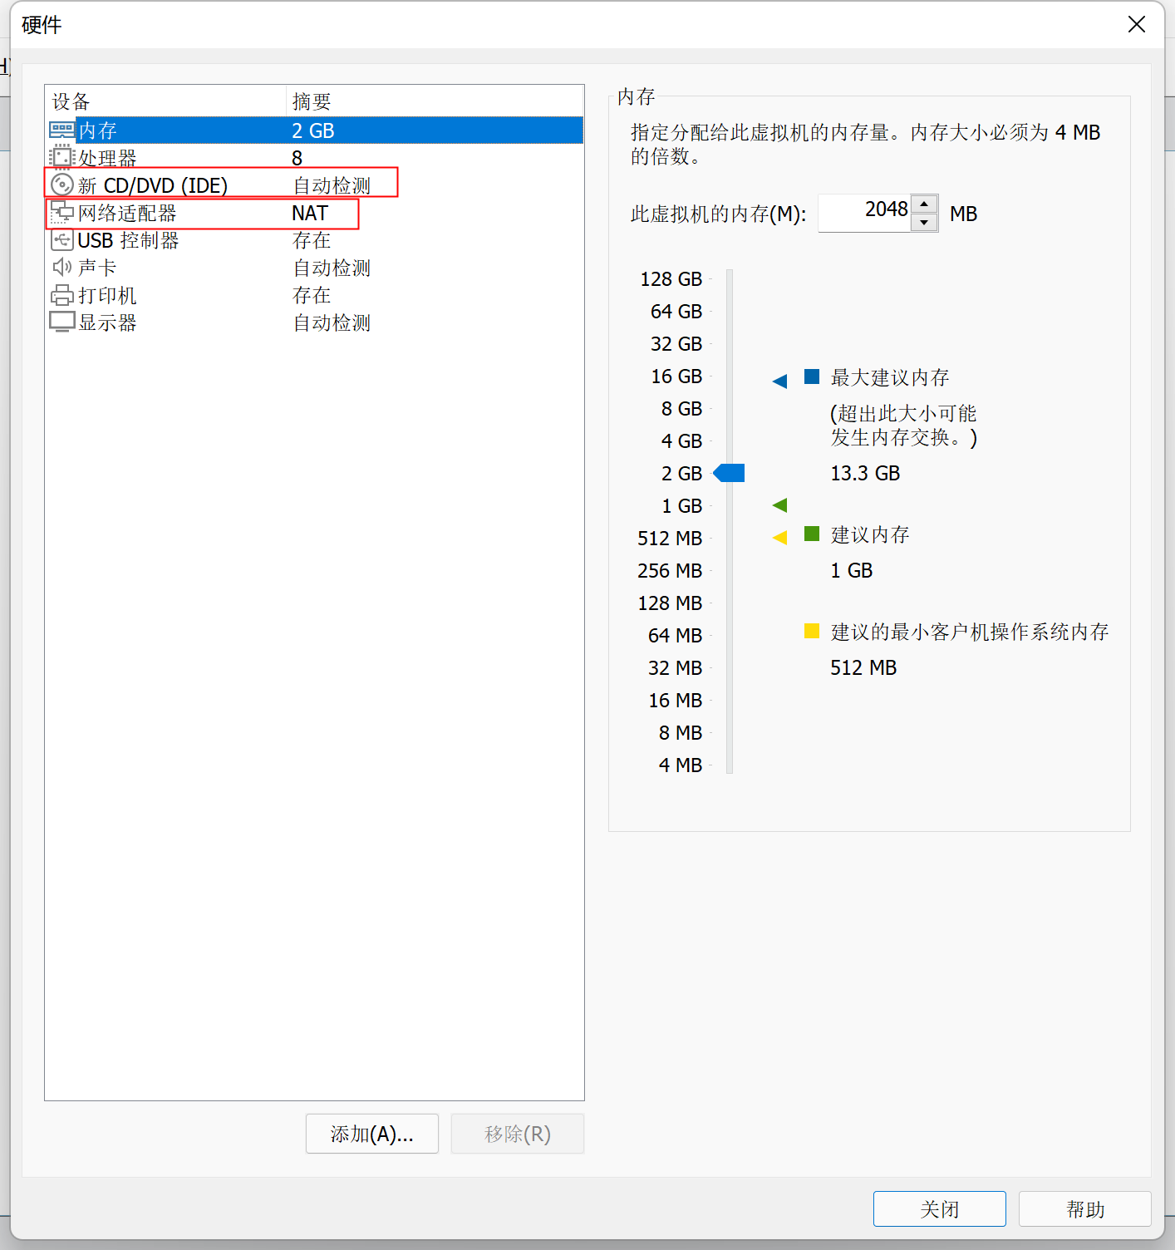Click the 添加(A)... button
The height and width of the screenshot is (1250, 1175).
(371, 1134)
